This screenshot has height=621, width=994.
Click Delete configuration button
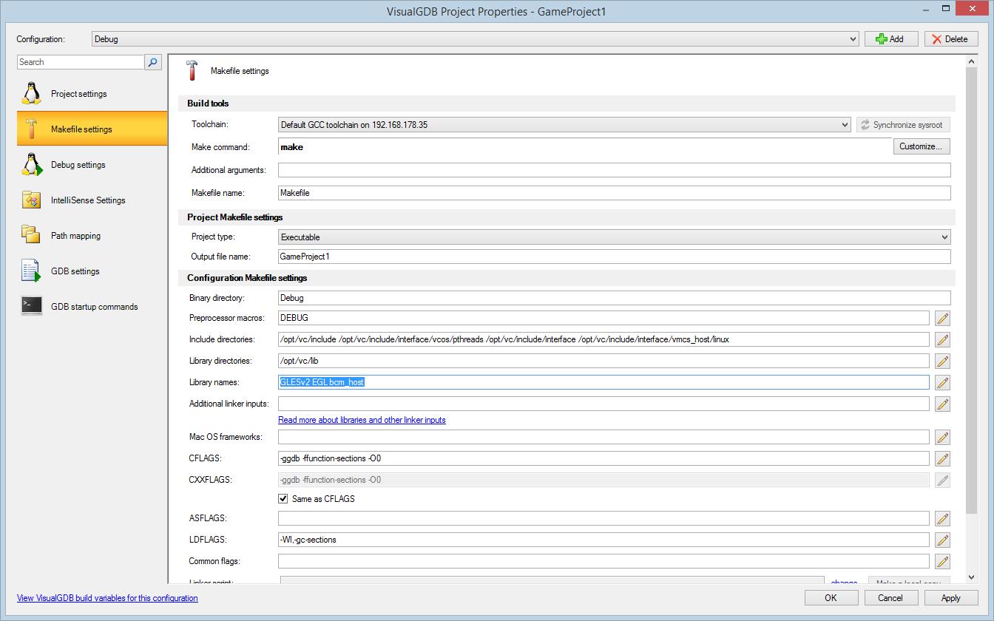[951, 39]
